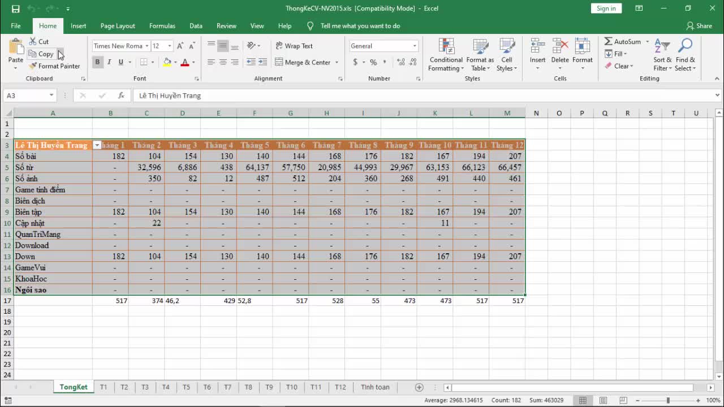Activate the Format Painter brush

pos(54,66)
